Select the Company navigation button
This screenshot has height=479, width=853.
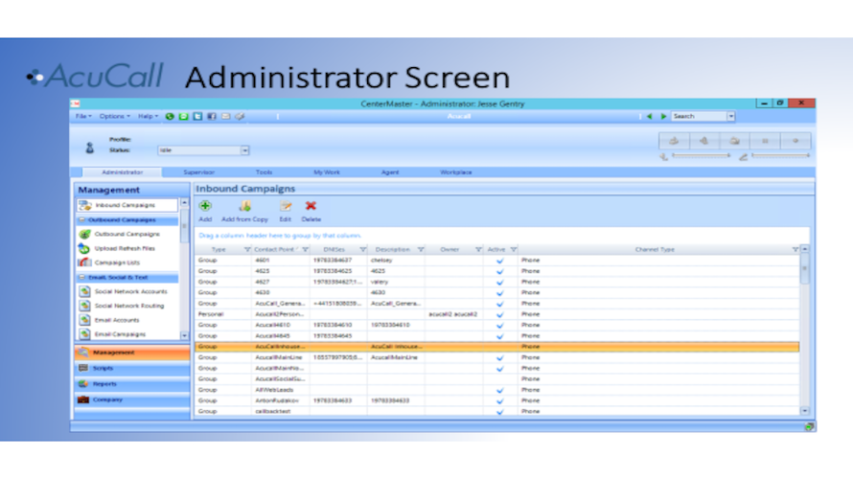[x=132, y=399]
